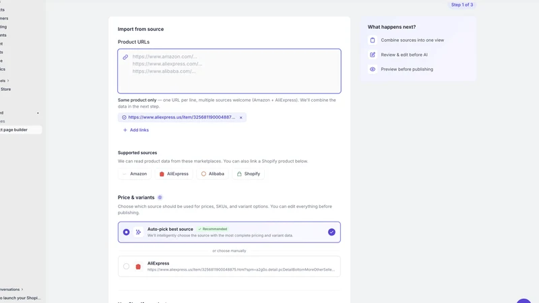Screen dimensions: 539x303
Task: Click Combine sources into one view text
Action: pos(412,40)
